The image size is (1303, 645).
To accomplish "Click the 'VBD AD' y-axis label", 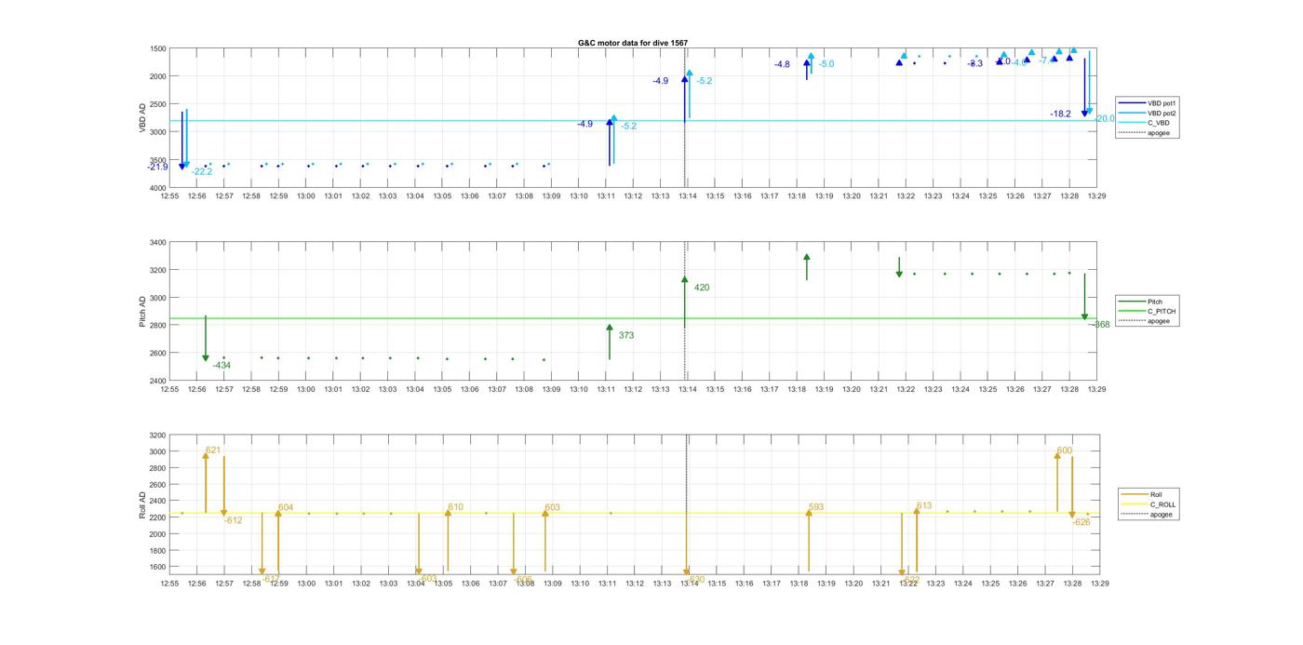I will (x=143, y=117).
